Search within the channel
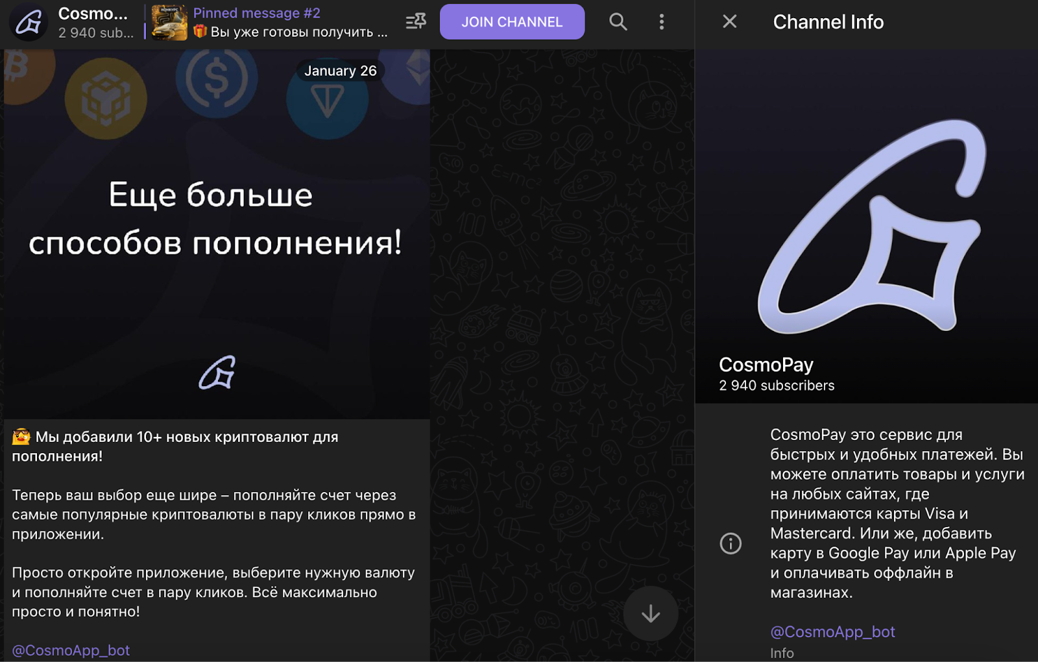Viewport: 1038px width, 662px height. click(618, 22)
